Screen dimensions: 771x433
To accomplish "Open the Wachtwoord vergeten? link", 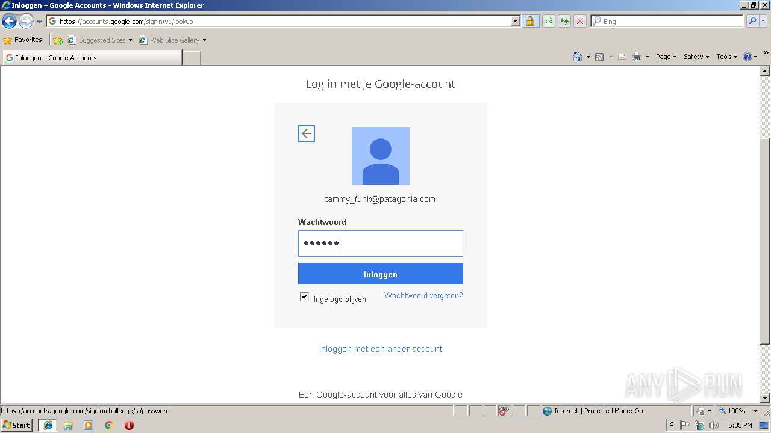I will [423, 295].
